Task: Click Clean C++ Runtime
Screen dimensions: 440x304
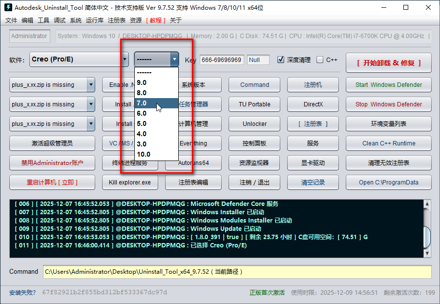Action: pos(389,143)
